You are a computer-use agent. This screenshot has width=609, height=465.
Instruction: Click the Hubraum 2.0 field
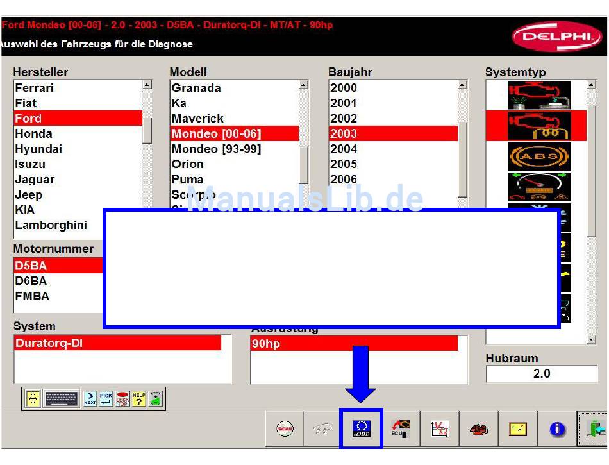[542, 374]
